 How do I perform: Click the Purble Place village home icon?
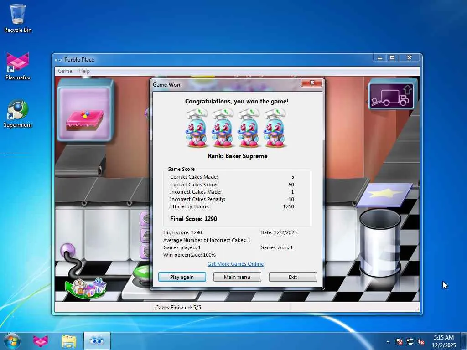point(86,288)
